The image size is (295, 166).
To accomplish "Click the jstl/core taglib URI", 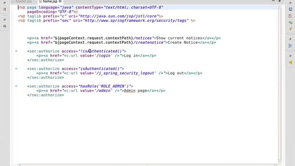I will [x=118, y=16].
